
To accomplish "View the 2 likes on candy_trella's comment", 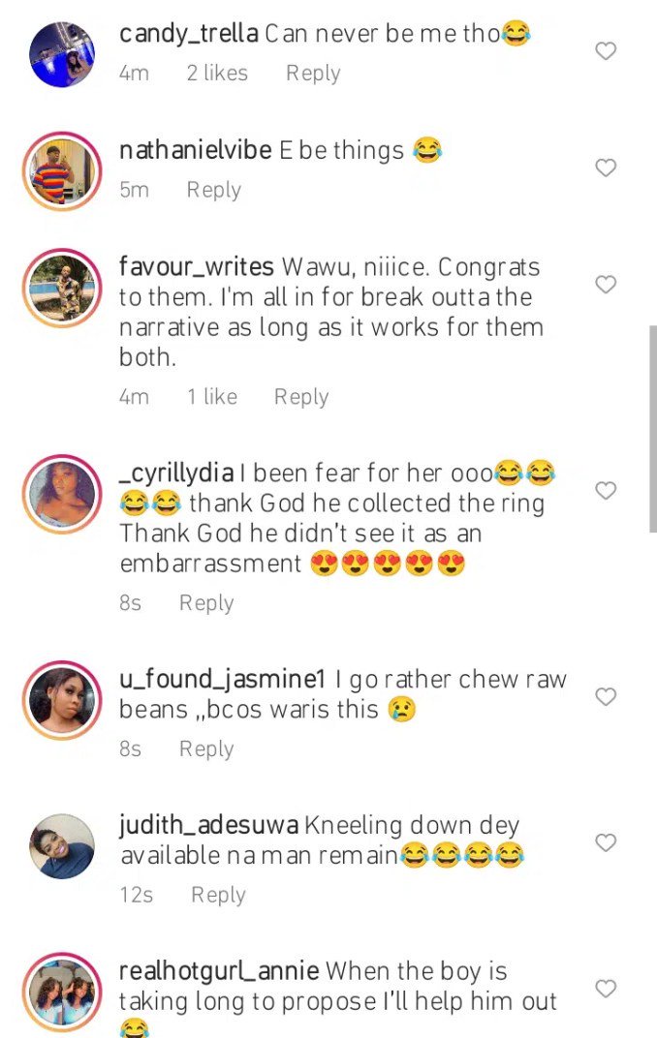I will point(217,74).
